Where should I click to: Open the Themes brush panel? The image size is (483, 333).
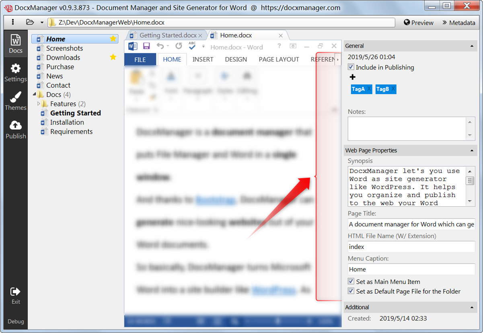tap(15, 101)
